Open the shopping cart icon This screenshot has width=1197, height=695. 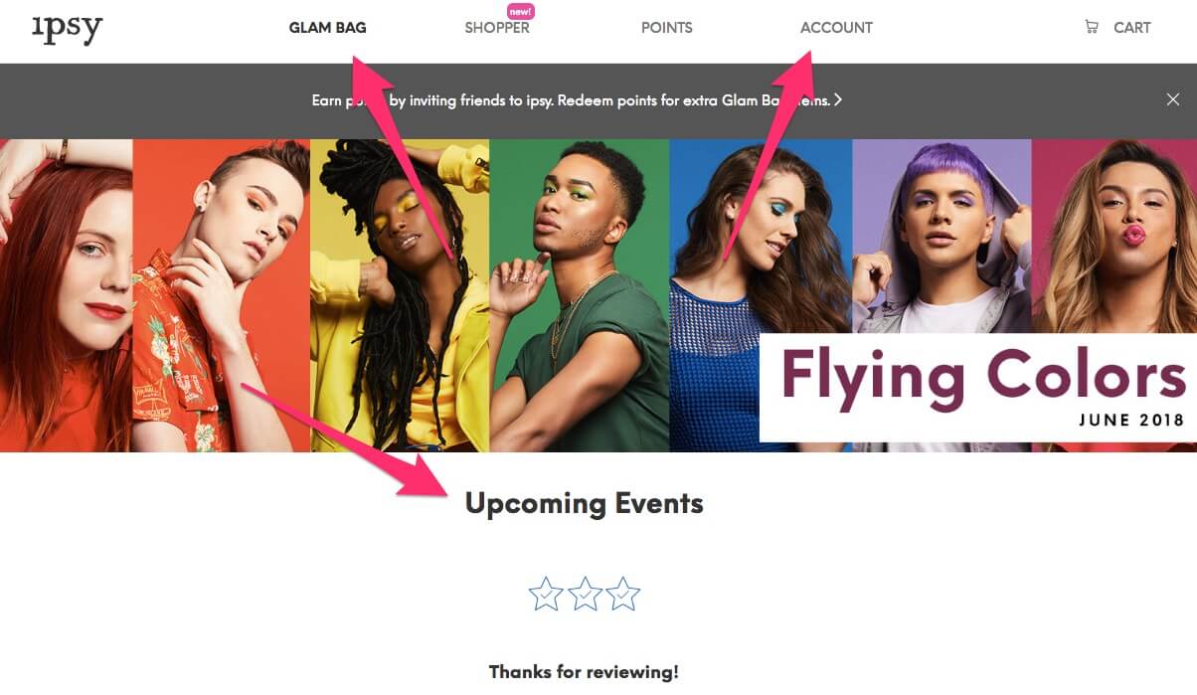click(1092, 27)
